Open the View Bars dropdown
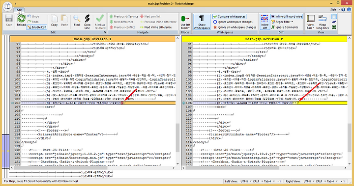Screen dimensions: 354x186 (310, 22)
